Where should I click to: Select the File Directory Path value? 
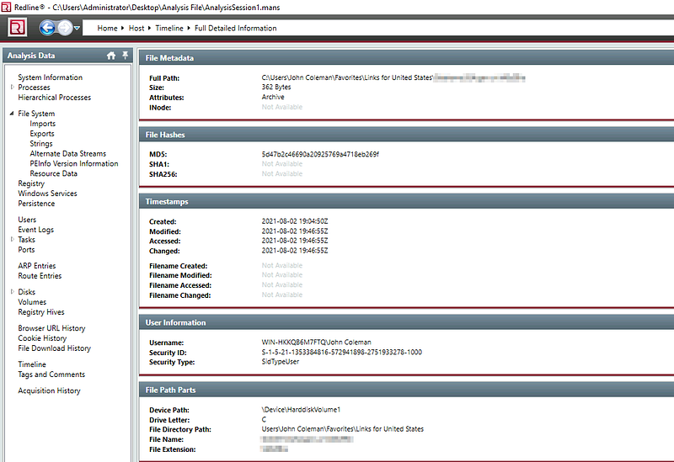343,429
